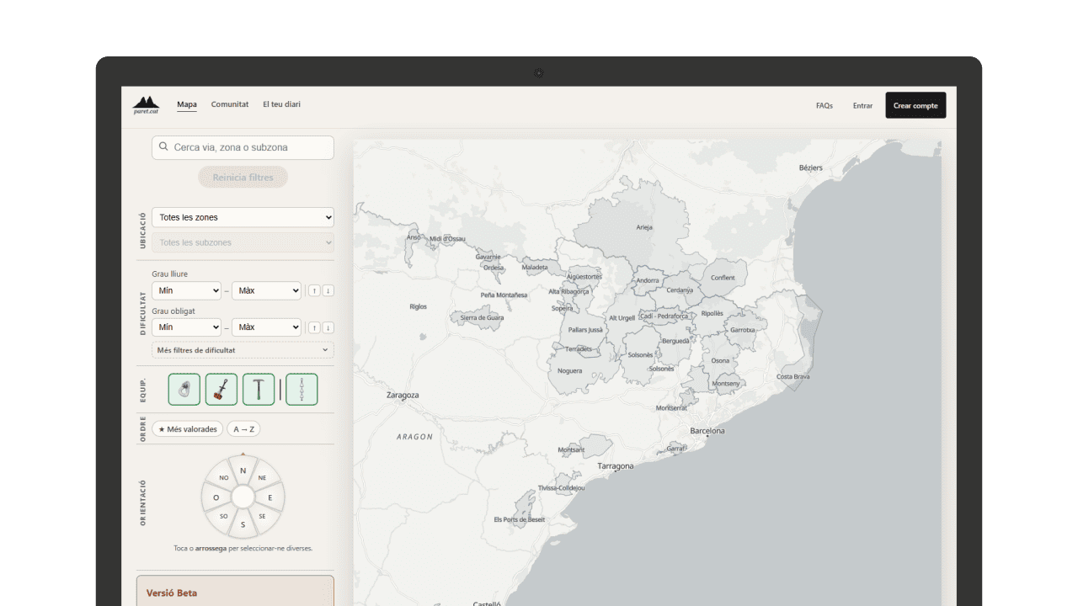Click Els Ports de Beseit map zone
This screenshot has height=606, width=1078.
[x=519, y=519]
